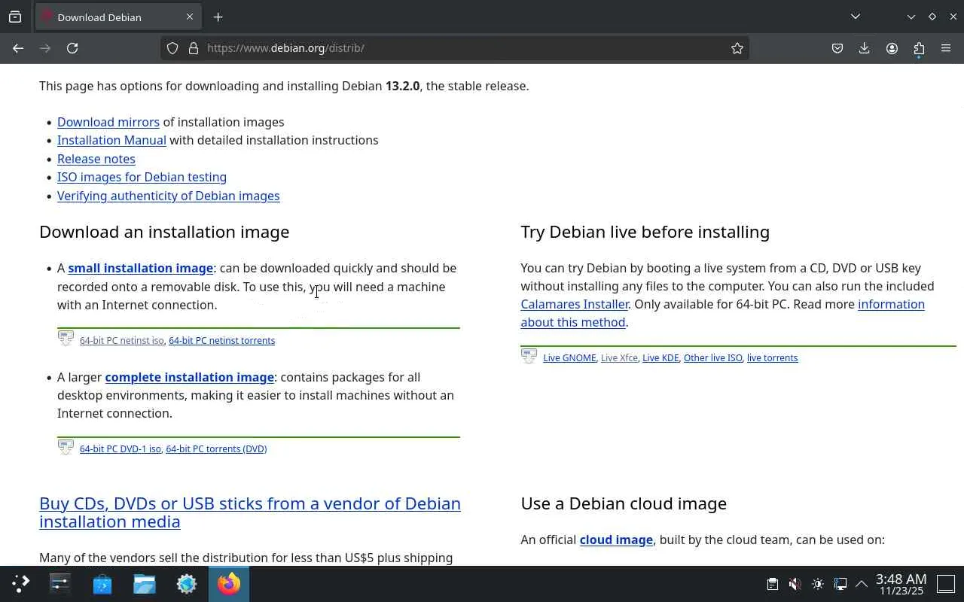
Task: Open Buy CDs, DVDs or USB sticks heading link
Action: (x=250, y=512)
